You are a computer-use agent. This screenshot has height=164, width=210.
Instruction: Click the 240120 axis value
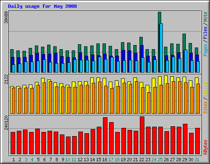tap(6, 123)
